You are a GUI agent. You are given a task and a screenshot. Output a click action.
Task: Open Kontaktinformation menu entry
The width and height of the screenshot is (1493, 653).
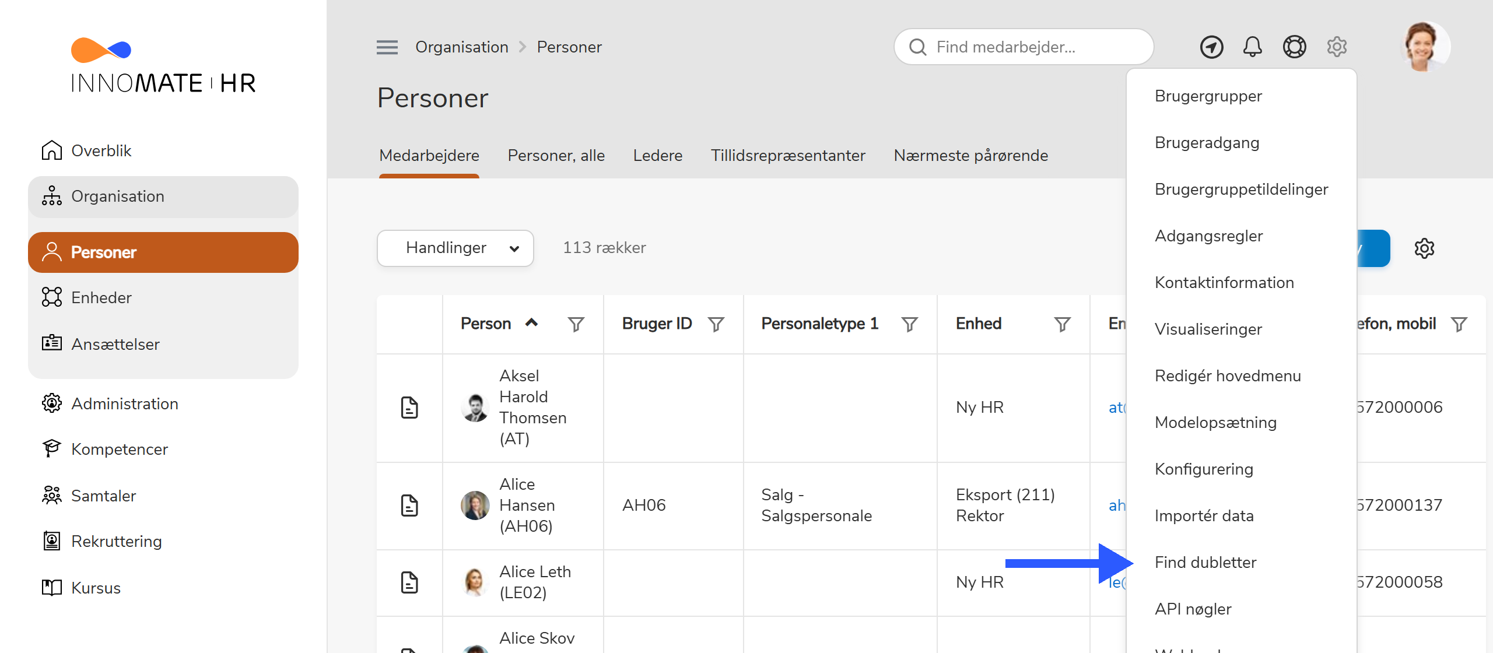click(1225, 283)
